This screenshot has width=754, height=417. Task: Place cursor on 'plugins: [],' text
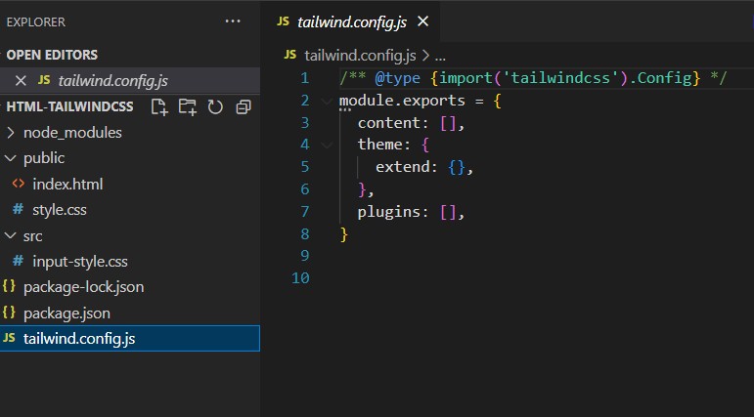pos(411,212)
